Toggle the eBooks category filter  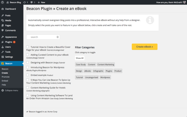tap(88, 71)
